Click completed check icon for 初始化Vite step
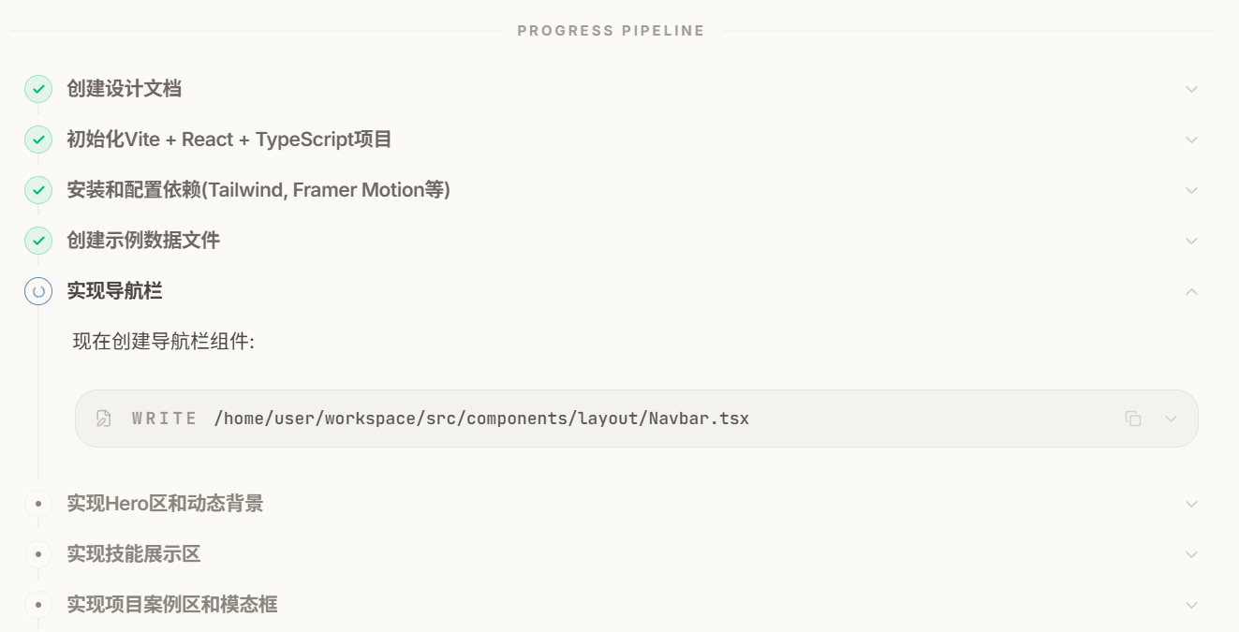 click(x=38, y=140)
